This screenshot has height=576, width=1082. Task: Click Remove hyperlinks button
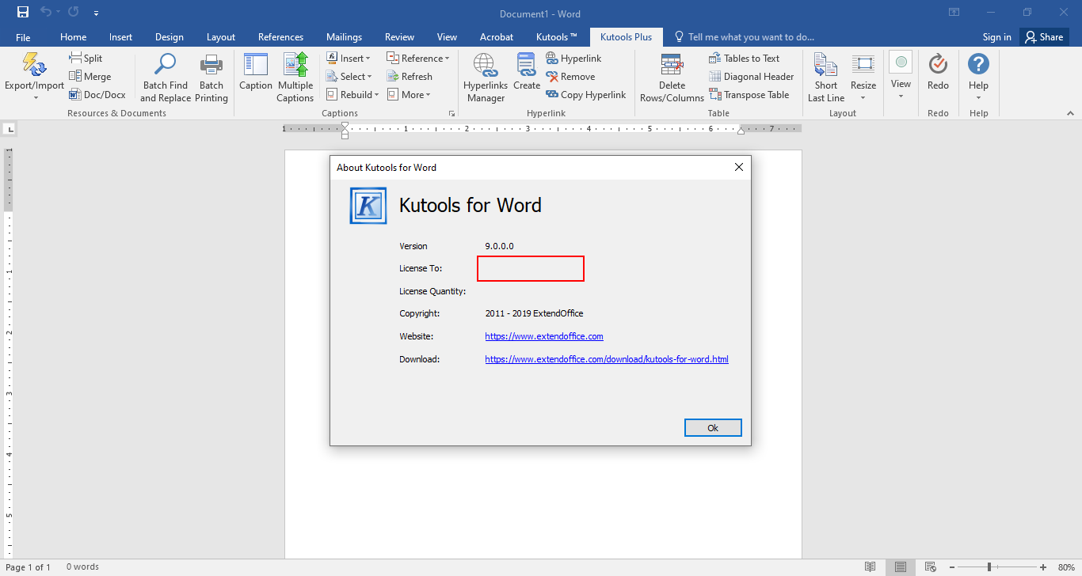(x=570, y=77)
